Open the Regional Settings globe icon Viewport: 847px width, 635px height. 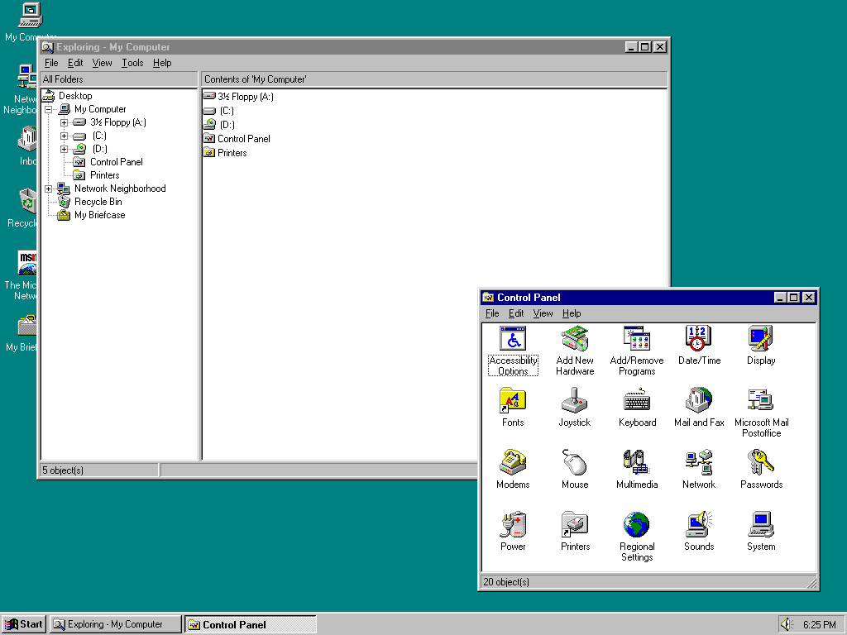636,525
